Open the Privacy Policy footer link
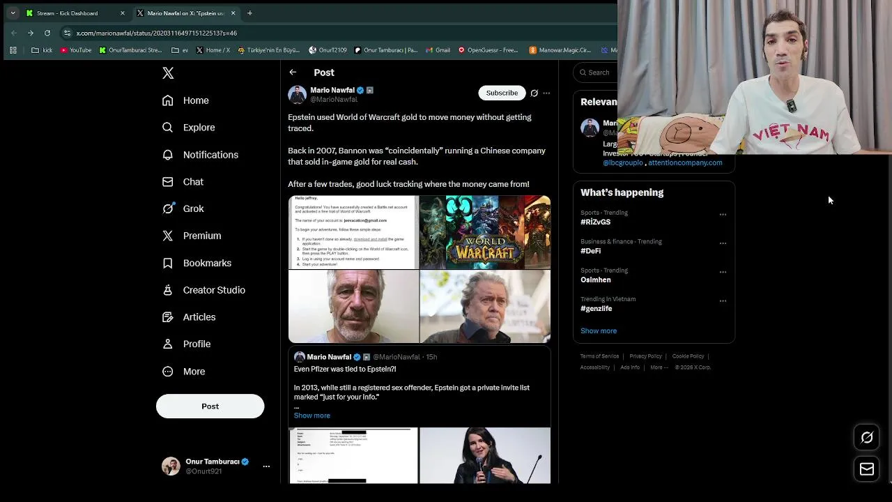Viewport: 892px width, 502px height. [646, 356]
